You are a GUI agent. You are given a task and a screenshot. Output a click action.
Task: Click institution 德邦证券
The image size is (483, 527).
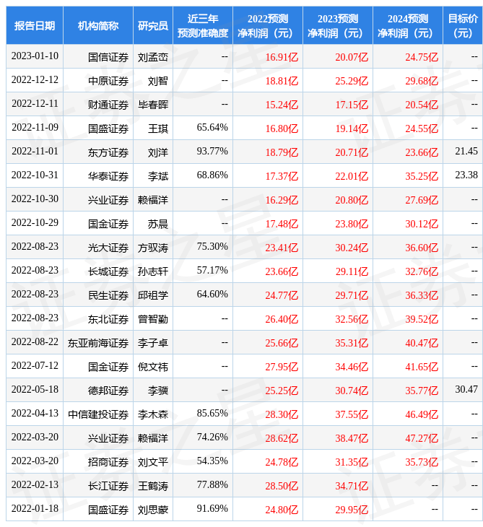tap(108, 391)
